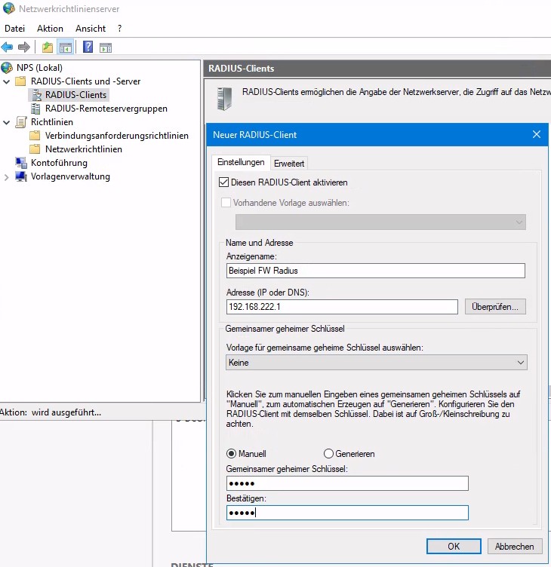Click the Richtlinien scroll icon
This screenshot has width=551, height=567.
coord(21,122)
